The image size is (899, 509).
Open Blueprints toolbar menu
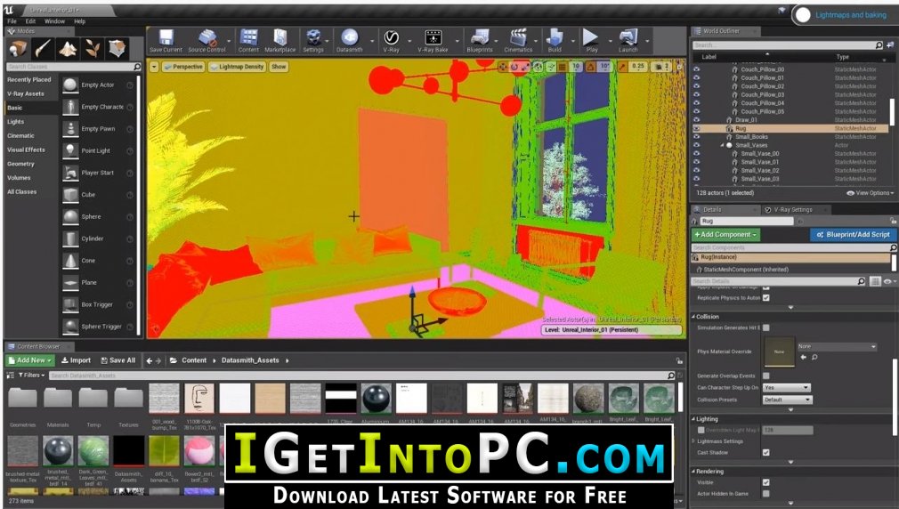click(x=479, y=41)
